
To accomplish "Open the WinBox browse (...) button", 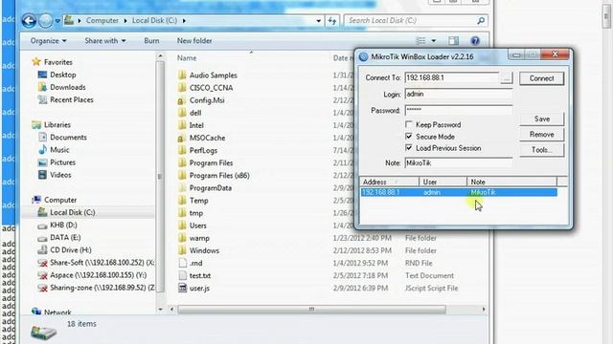I will [x=507, y=78].
